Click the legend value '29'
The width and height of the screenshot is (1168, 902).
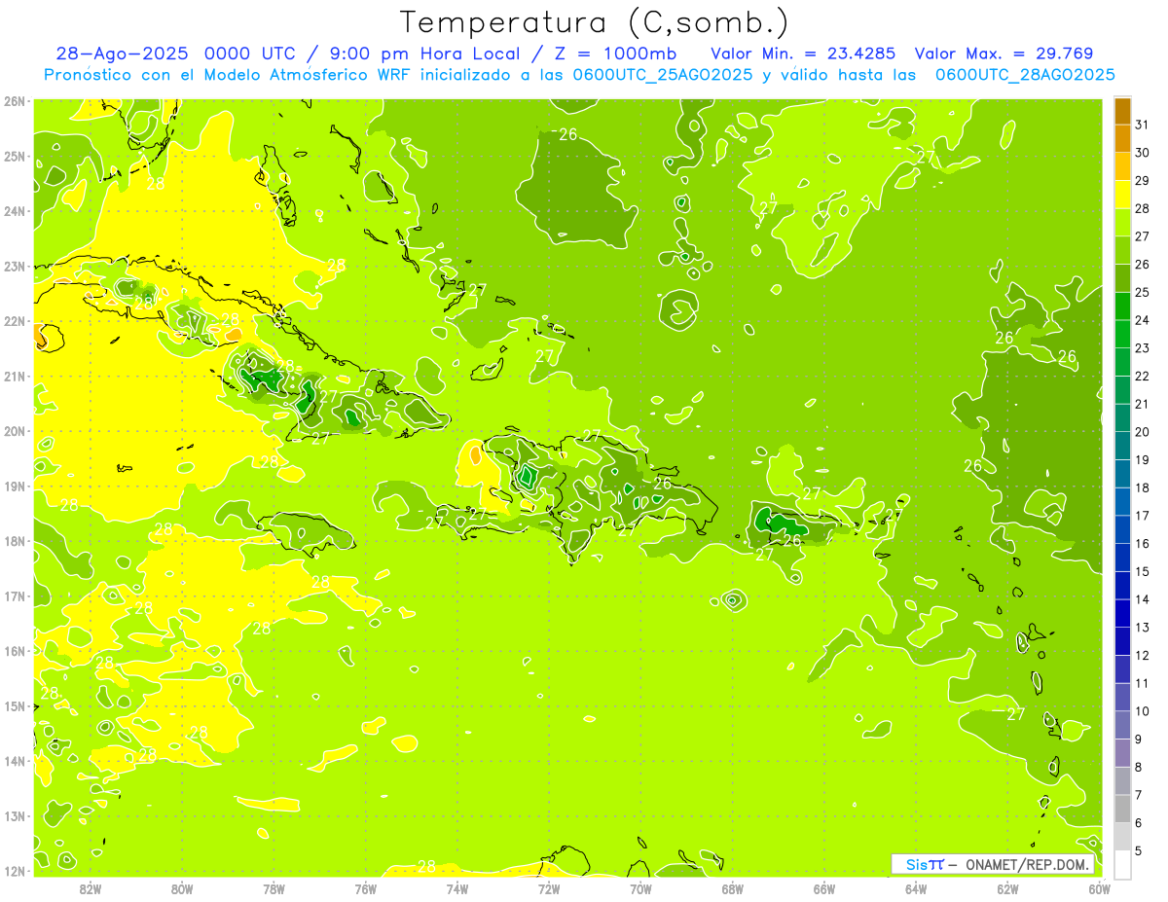pos(1142,180)
